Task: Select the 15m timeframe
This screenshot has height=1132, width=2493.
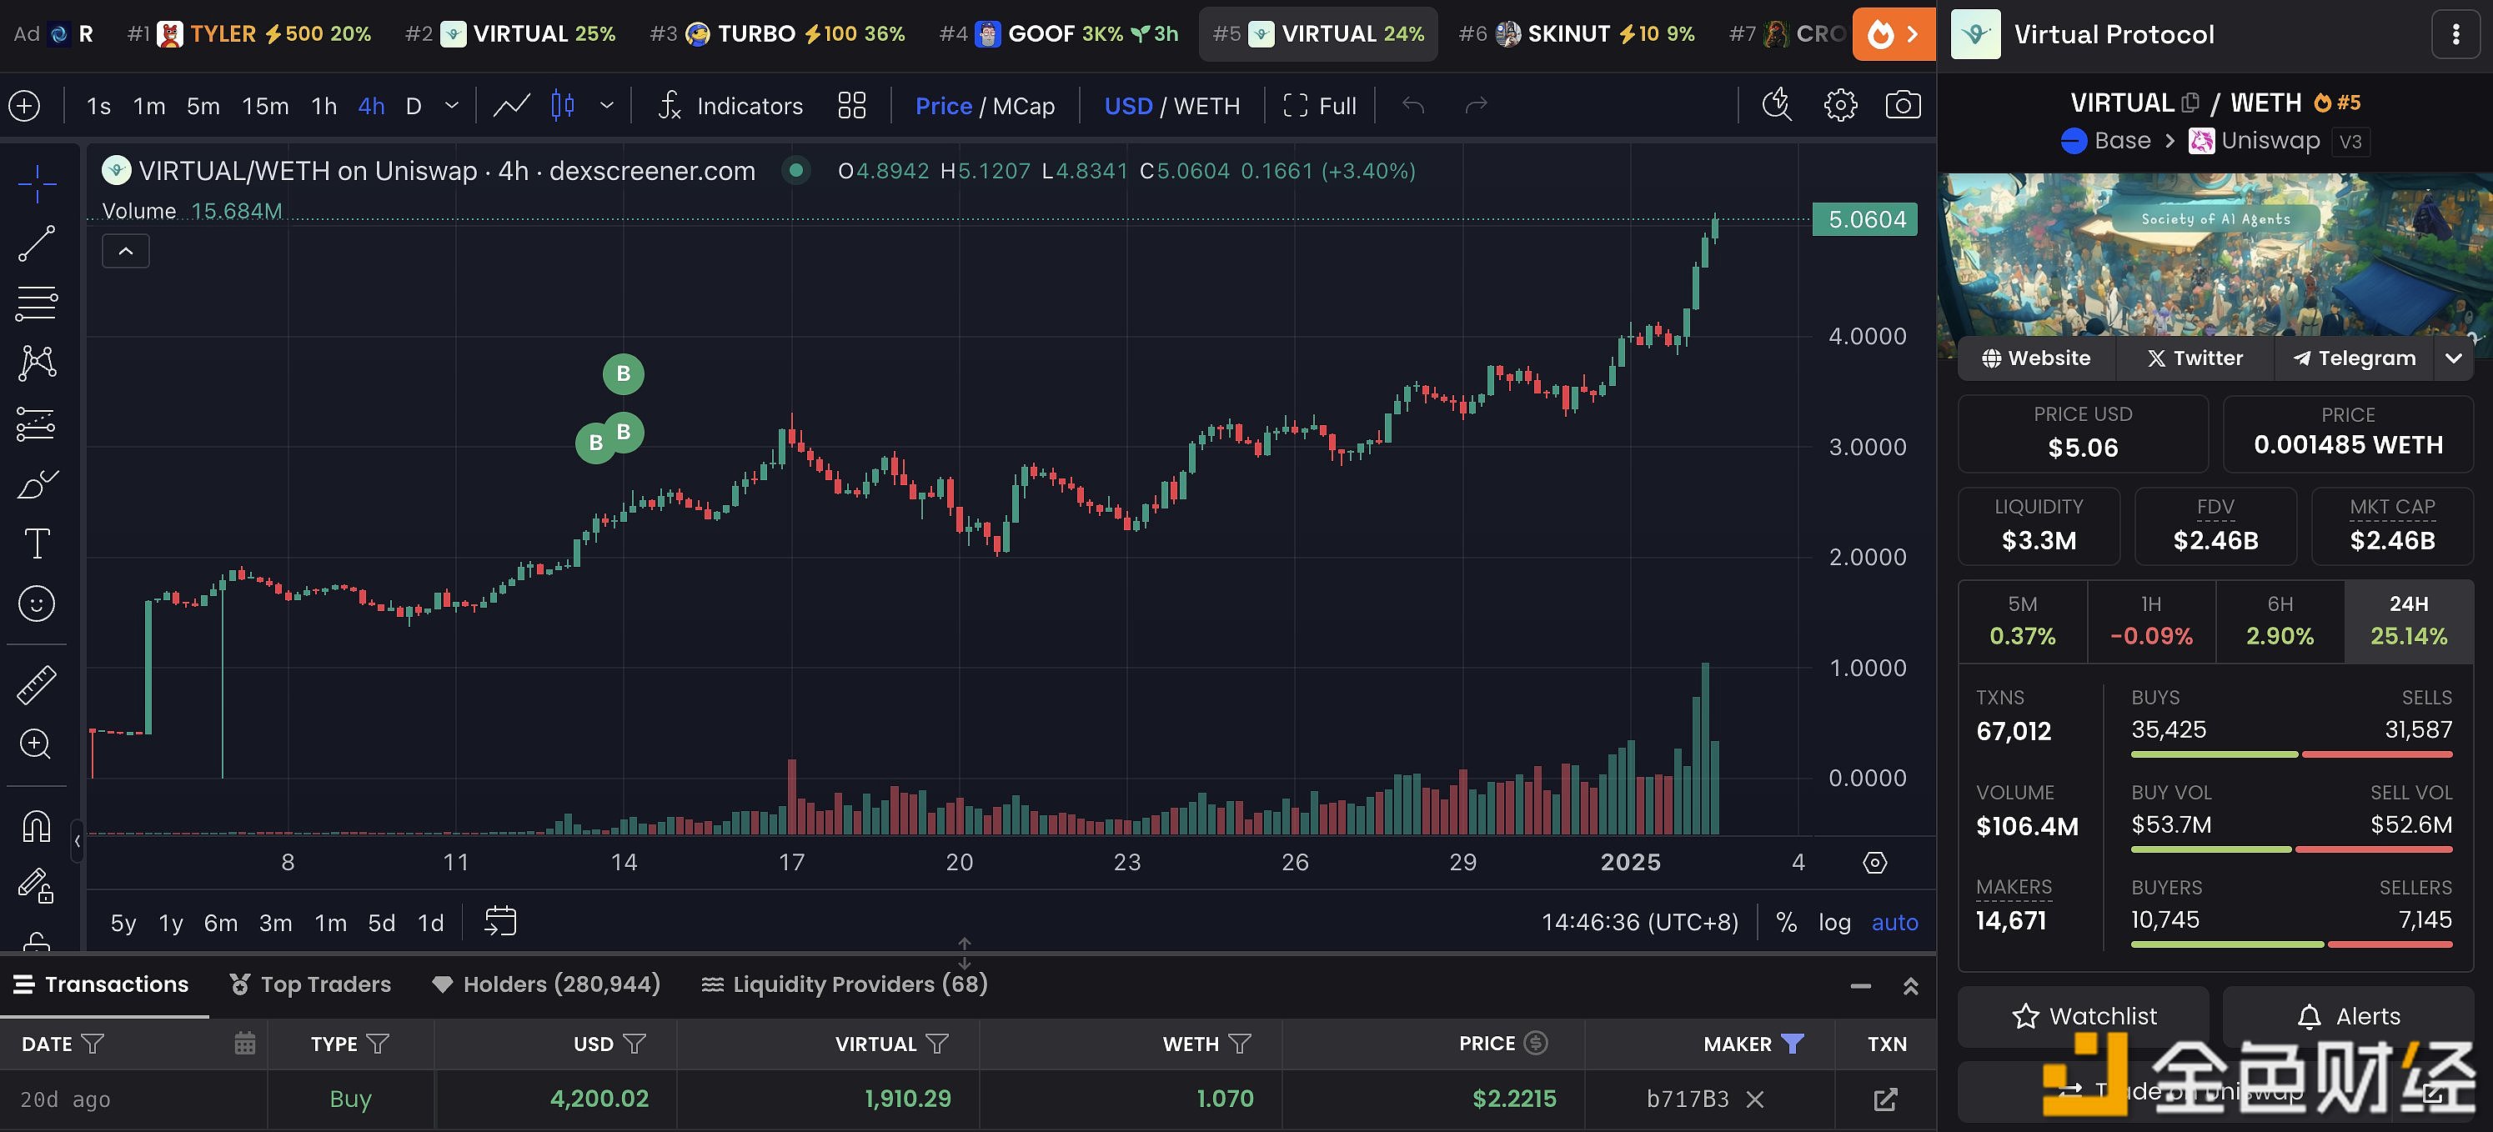Action: coord(265,106)
